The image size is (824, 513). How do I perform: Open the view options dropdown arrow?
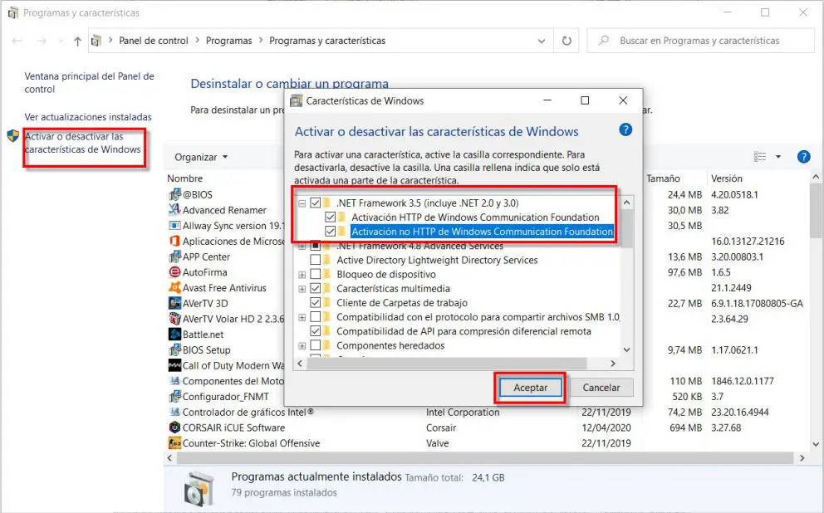click(778, 156)
